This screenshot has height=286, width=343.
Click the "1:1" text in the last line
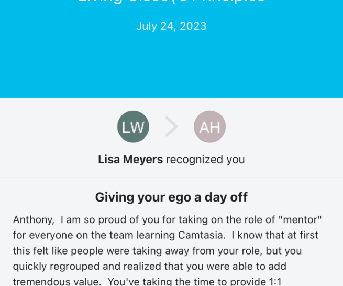pyautogui.click(x=276, y=282)
